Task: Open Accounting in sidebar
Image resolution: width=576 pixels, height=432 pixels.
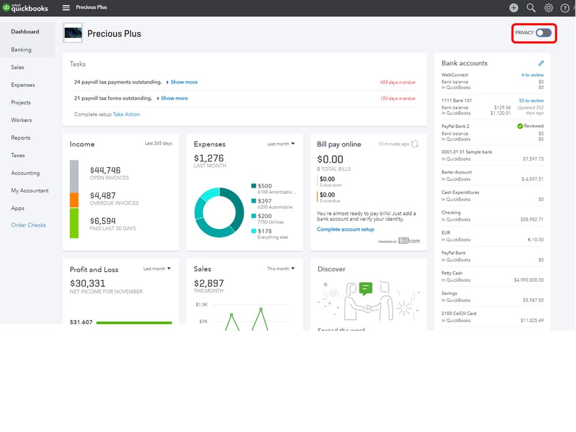Action: pyautogui.click(x=25, y=173)
